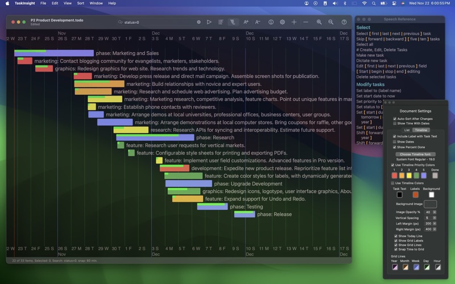Switch to the List settings tab
The height and width of the screenshot is (284, 455).
coord(407,130)
